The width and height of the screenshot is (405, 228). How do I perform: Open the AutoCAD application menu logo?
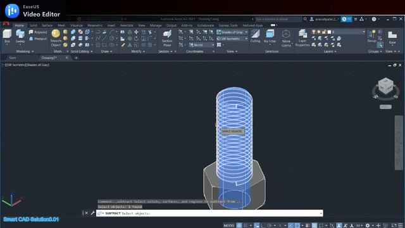(x=6, y=23)
